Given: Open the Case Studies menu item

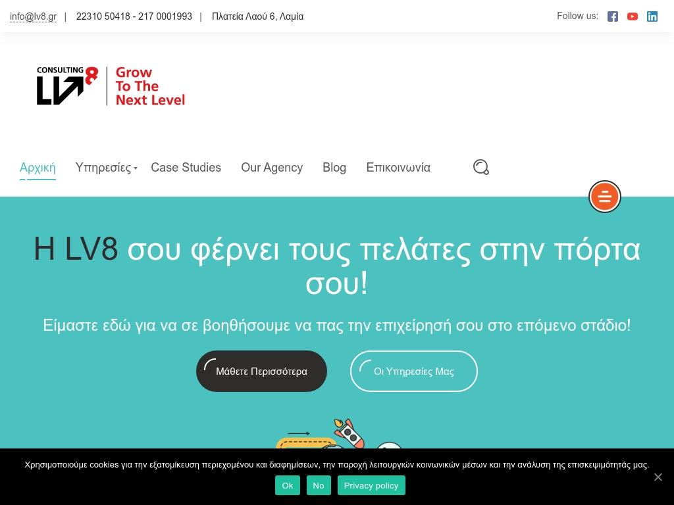Looking at the screenshot, I should coord(186,168).
